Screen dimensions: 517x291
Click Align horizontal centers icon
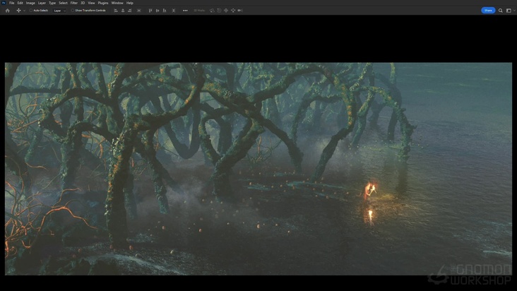click(123, 11)
